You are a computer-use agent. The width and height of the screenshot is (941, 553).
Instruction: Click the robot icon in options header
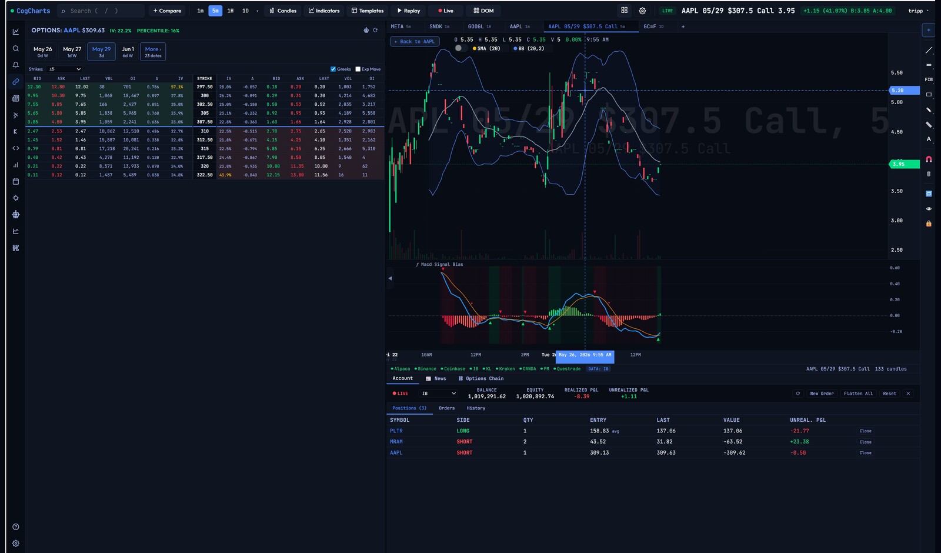(366, 30)
